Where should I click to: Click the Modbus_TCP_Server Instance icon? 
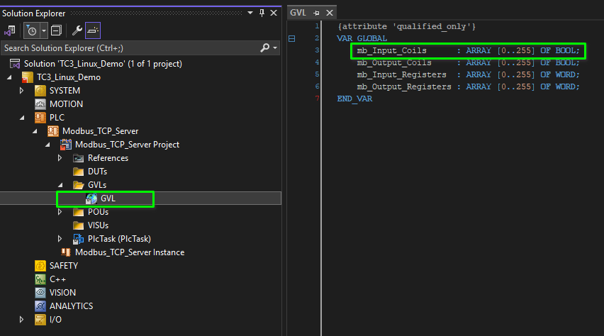[66, 252]
